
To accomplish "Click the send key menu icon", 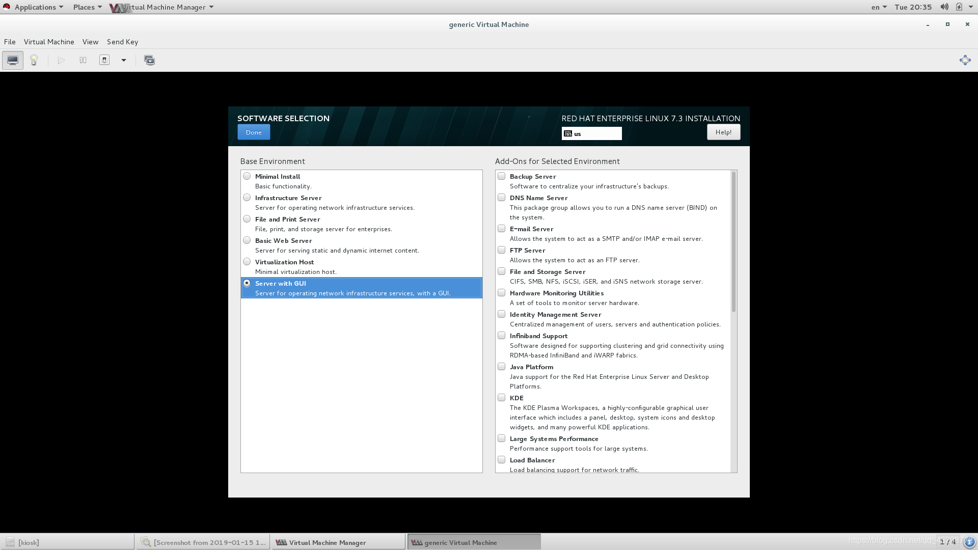I will click(122, 42).
